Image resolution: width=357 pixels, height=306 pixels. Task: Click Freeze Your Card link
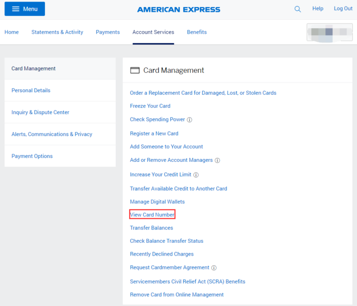[150, 106]
